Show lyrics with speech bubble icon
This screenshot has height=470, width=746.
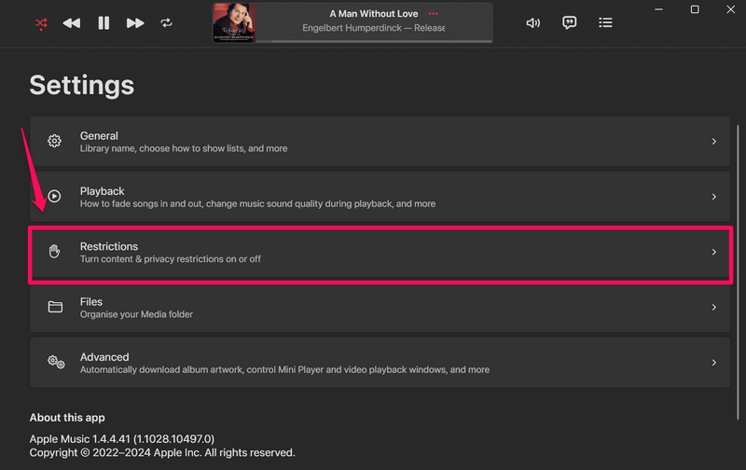tap(569, 22)
